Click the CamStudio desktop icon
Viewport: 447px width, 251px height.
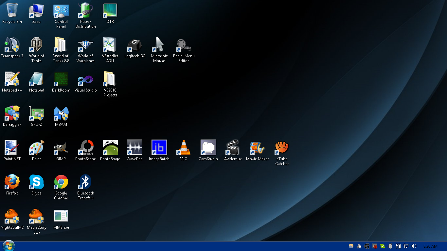pos(208,148)
